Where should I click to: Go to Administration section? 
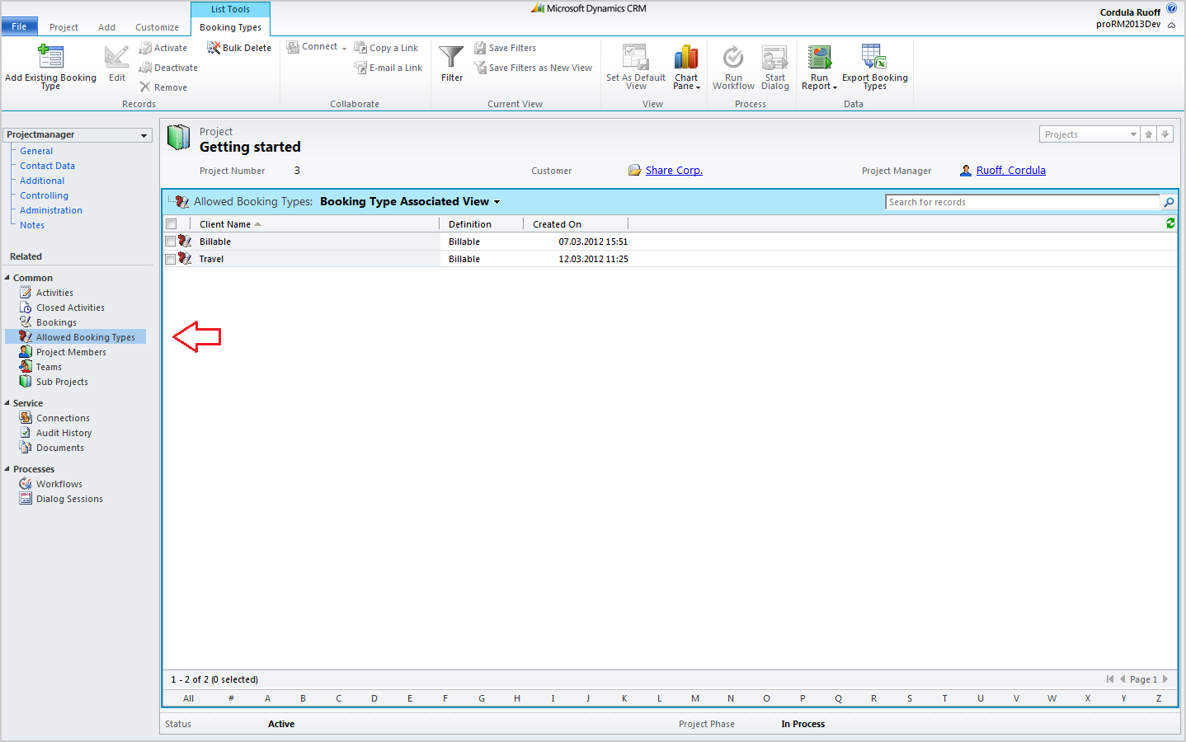point(51,210)
